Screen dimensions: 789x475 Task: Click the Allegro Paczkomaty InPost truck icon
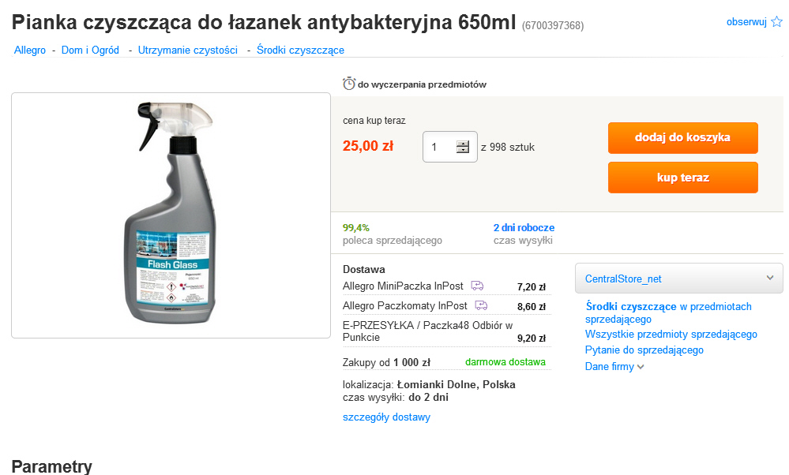481,305
